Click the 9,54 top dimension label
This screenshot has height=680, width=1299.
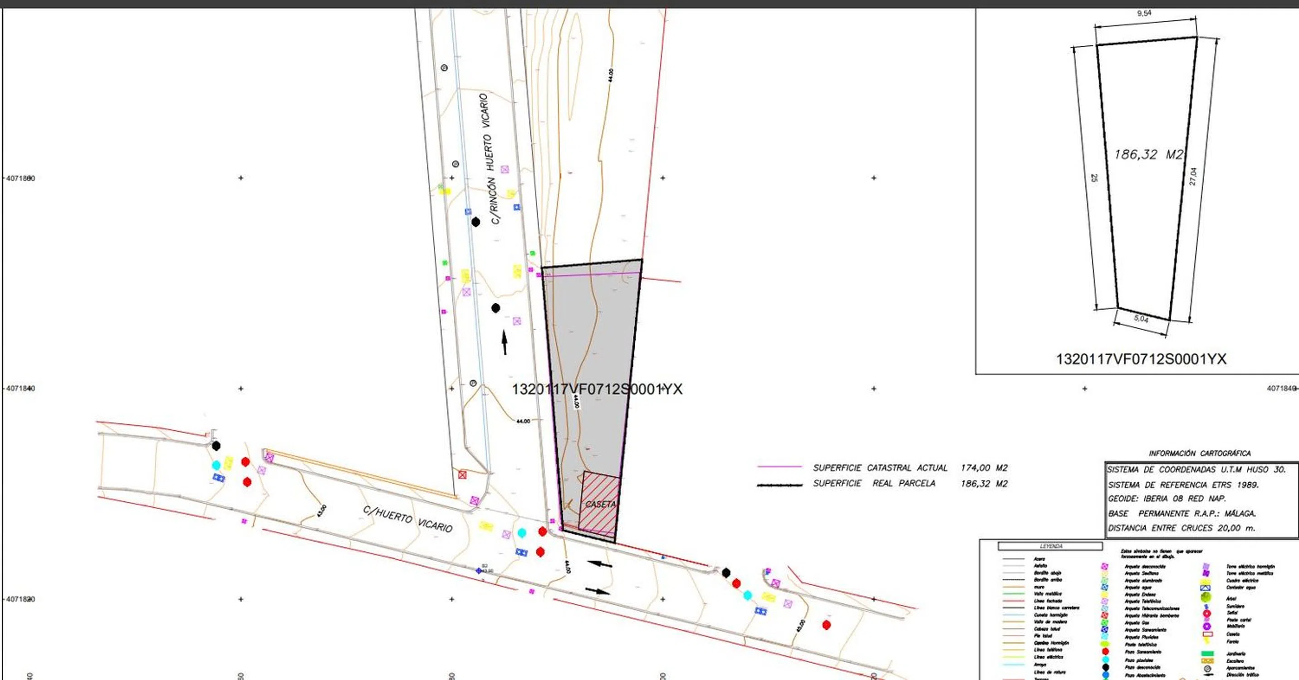[1144, 13]
